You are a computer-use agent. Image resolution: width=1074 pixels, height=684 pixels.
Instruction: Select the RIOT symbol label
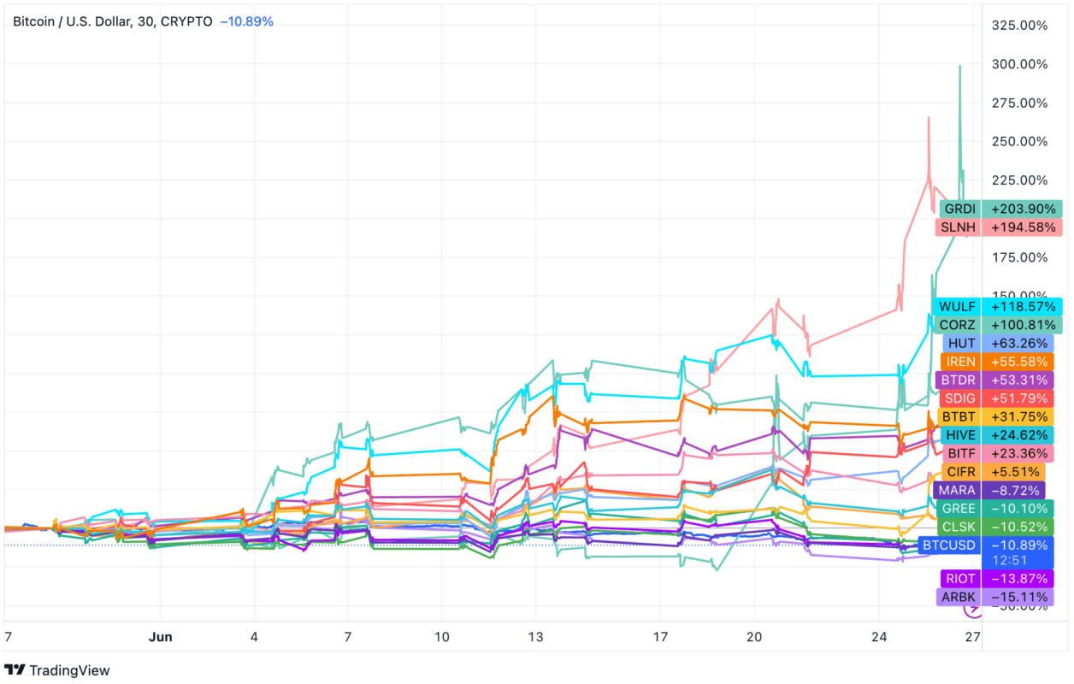pyautogui.click(x=960, y=578)
